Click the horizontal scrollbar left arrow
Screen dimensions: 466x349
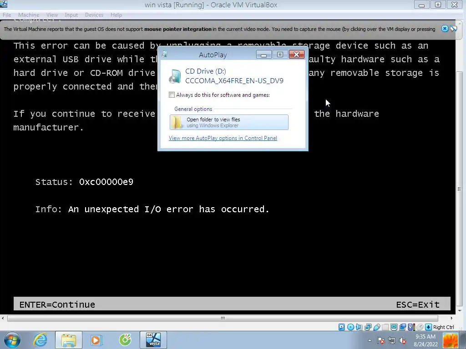(3, 318)
